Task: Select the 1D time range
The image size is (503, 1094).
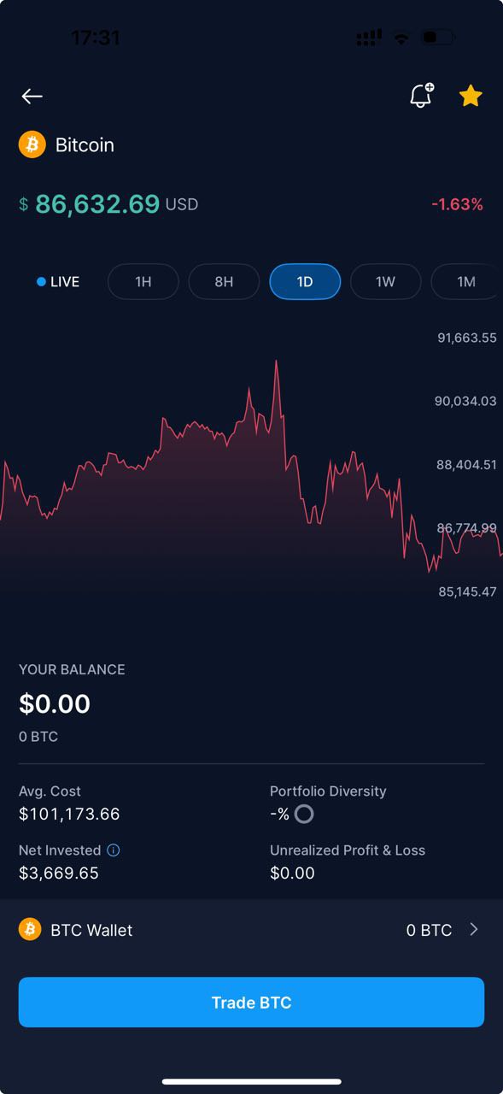Action: tap(305, 282)
